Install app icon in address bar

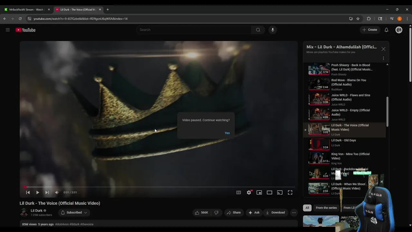(x=351, y=19)
